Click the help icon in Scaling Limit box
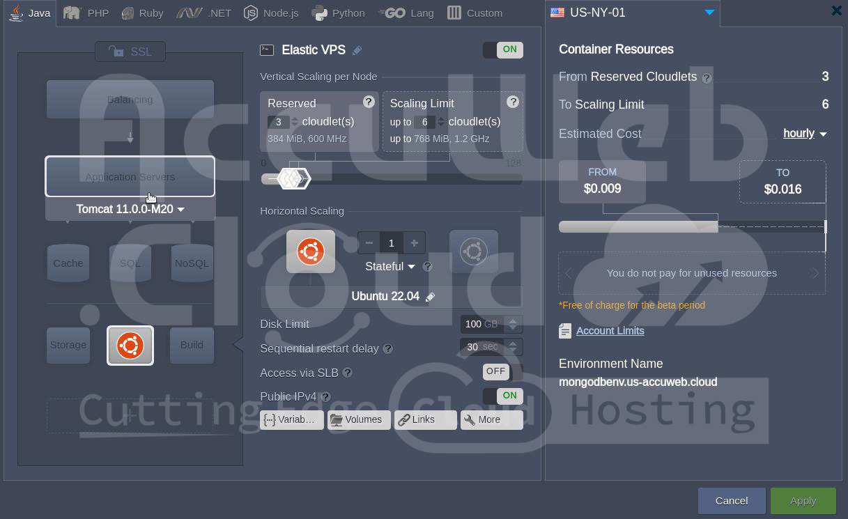This screenshot has height=519, width=848. 513,102
